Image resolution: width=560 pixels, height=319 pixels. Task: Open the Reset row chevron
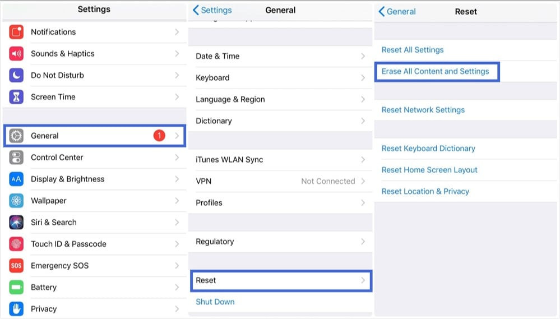[x=363, y=280]
